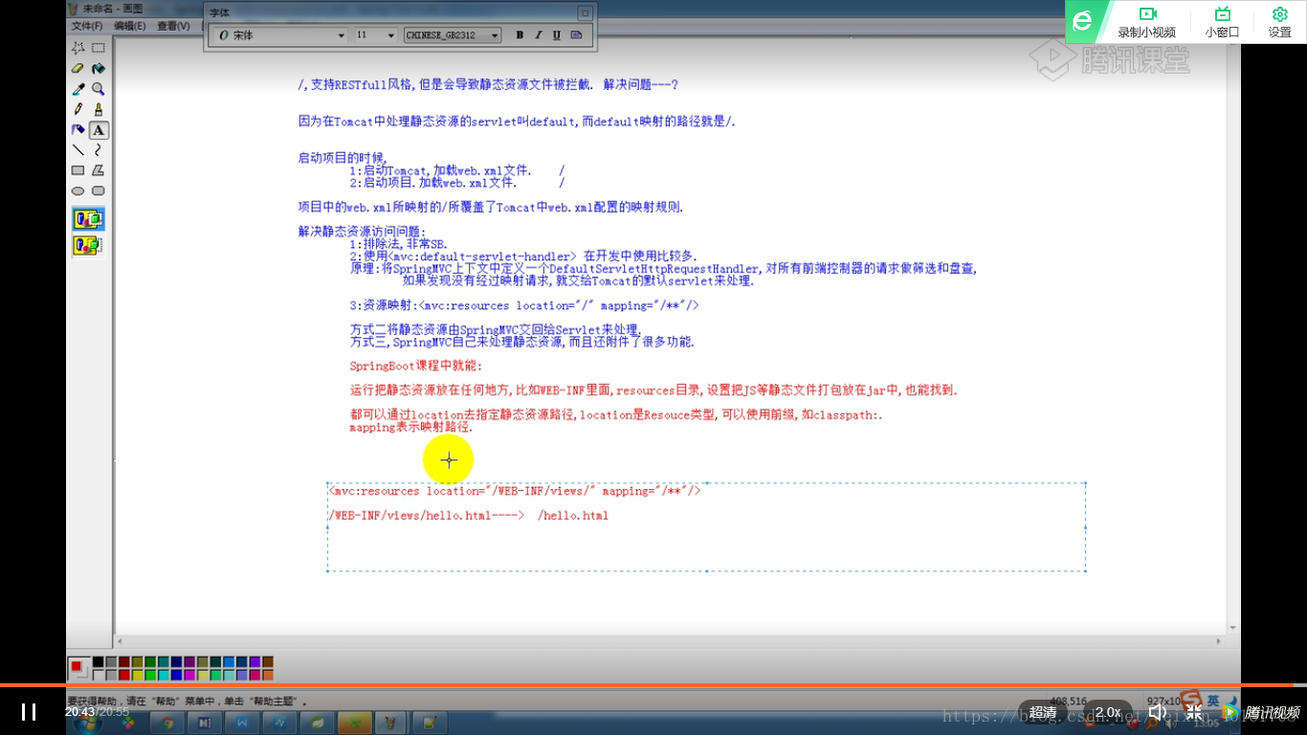Choose the curve tool
The height and width of the screenshot is (735, 1307).
98,149
